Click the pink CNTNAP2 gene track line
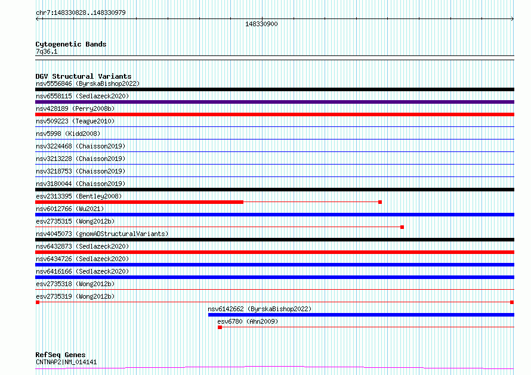The height and width of the screenshot is (375, 531). click(274, 368)
